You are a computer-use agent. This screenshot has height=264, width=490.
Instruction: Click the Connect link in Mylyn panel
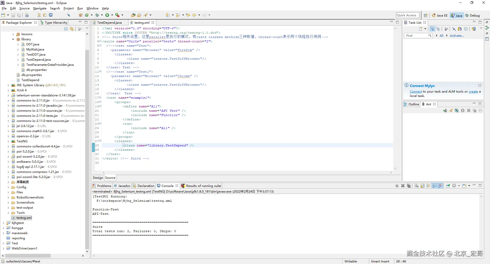point(416,92)
